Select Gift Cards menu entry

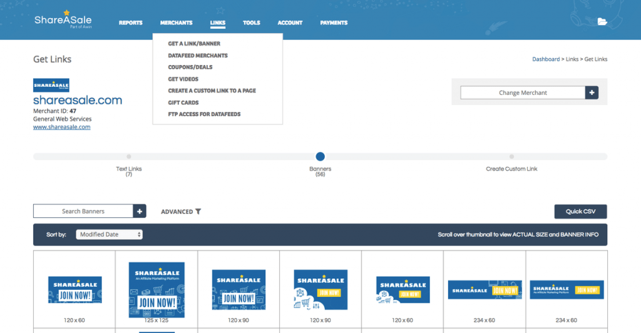(x=183, y=103)
